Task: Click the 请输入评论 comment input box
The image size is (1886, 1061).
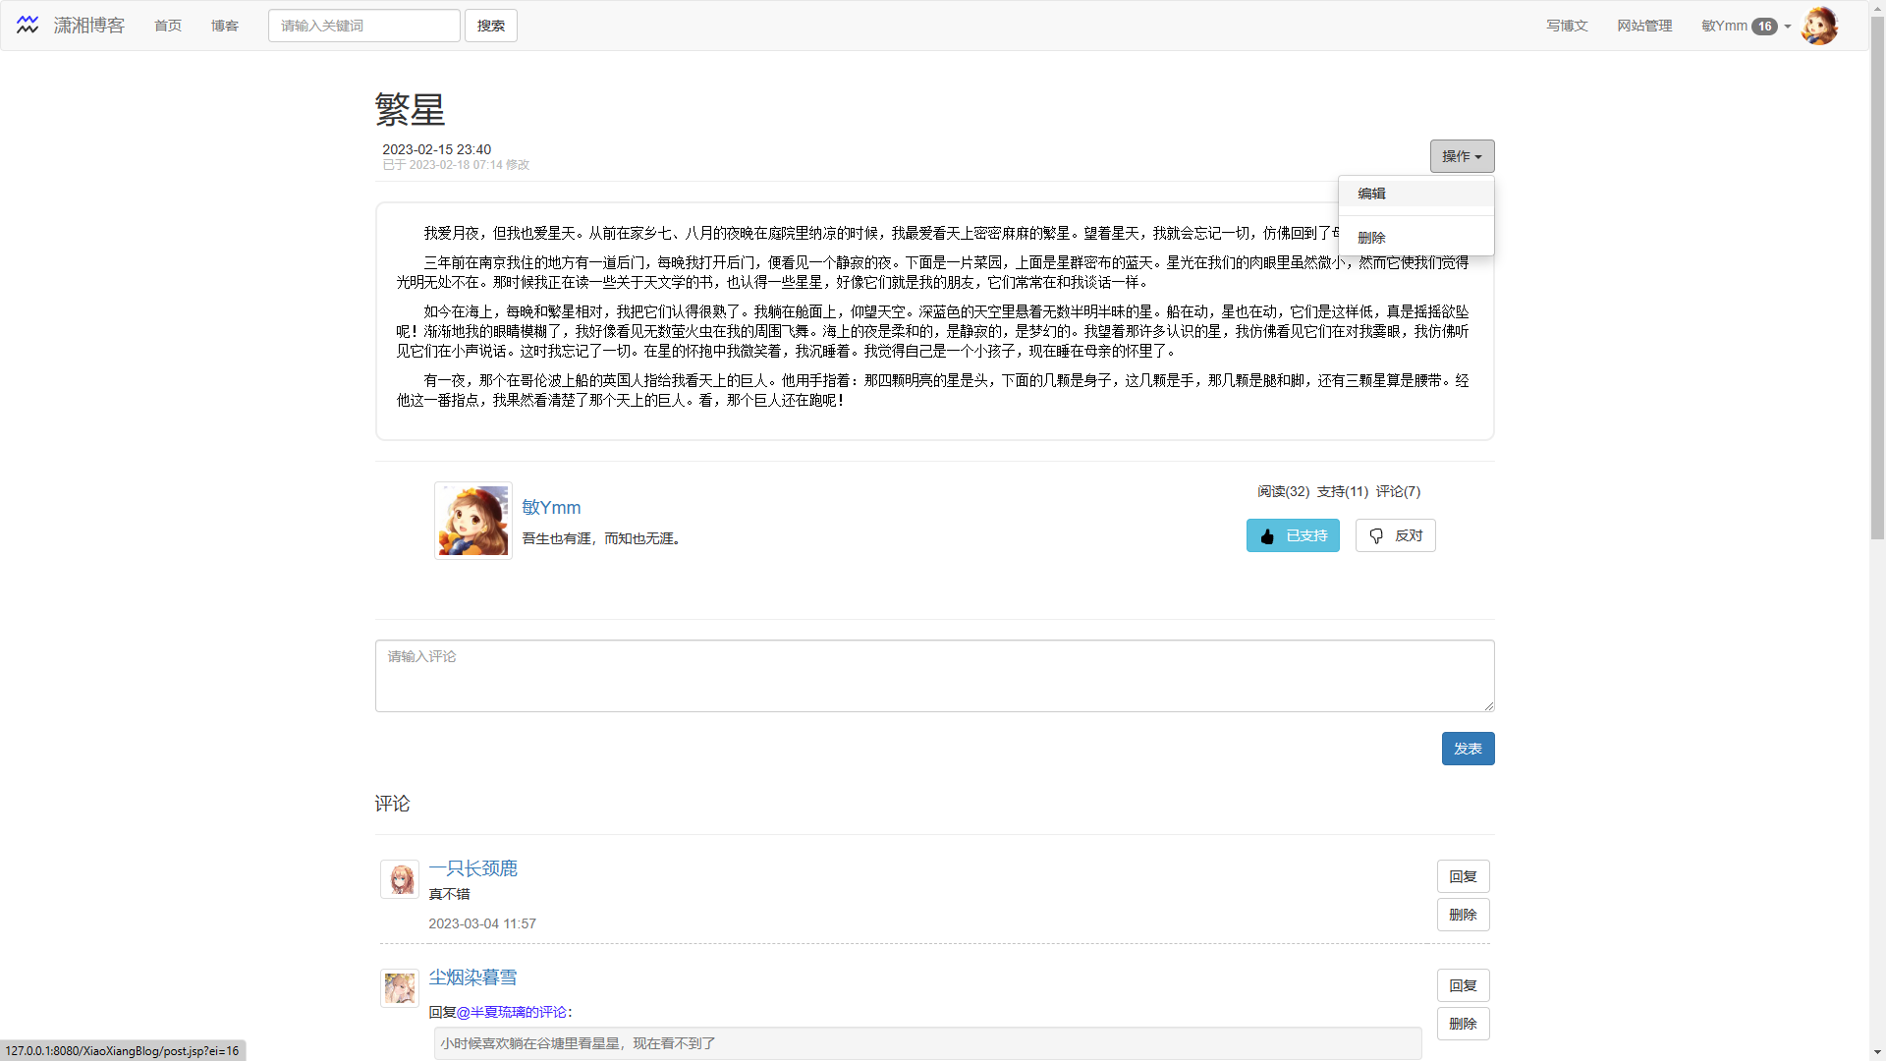Action: coord(933,676)
